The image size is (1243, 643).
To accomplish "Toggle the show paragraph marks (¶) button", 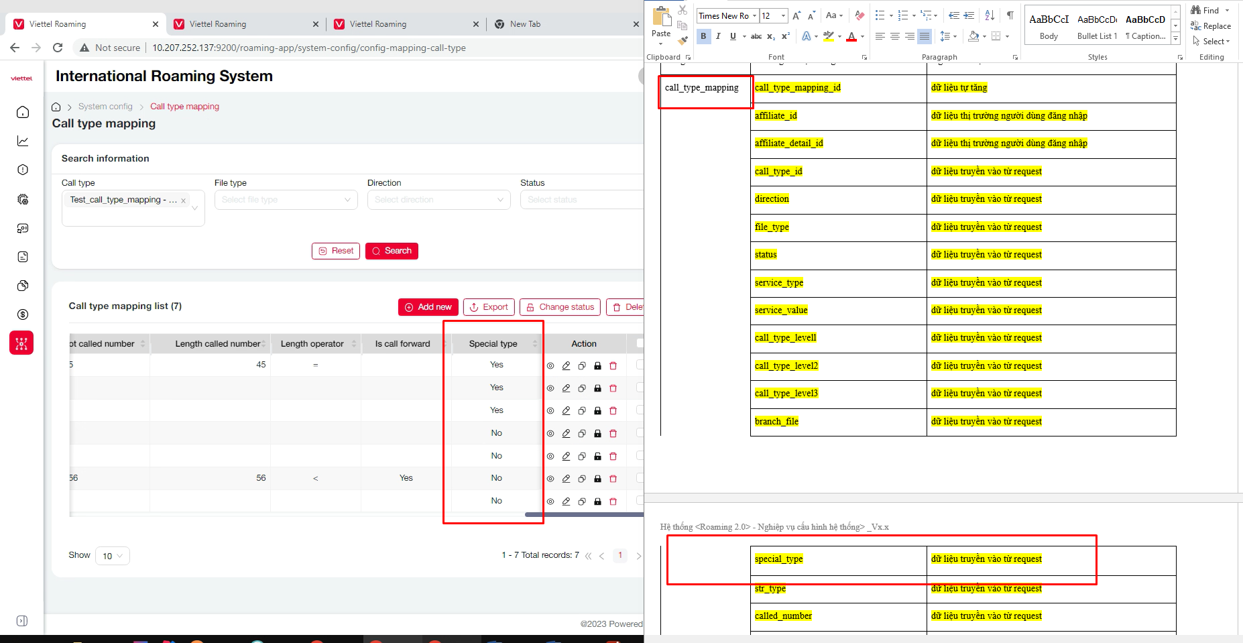I will [1010, 15].
